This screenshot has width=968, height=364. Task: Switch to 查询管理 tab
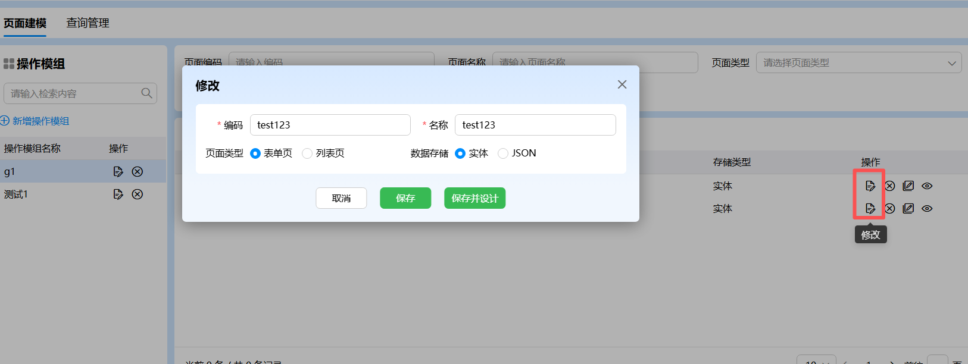pos(88,23)
